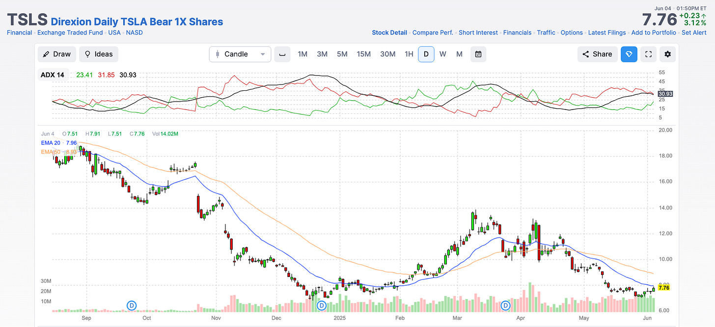
Task: Click the dividend D marker near late March
Action: 506,305
